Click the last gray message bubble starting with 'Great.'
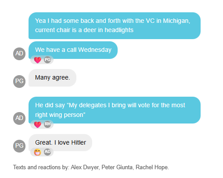This screenshot has width=223, height=178. click(60, 142)
